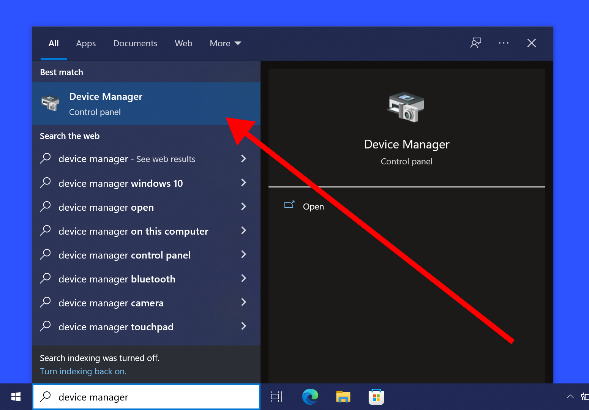Click the search input field at the bottom
The height and width of the screenshot is (410, 589).
pyautogui.click(x=146, y=397)
